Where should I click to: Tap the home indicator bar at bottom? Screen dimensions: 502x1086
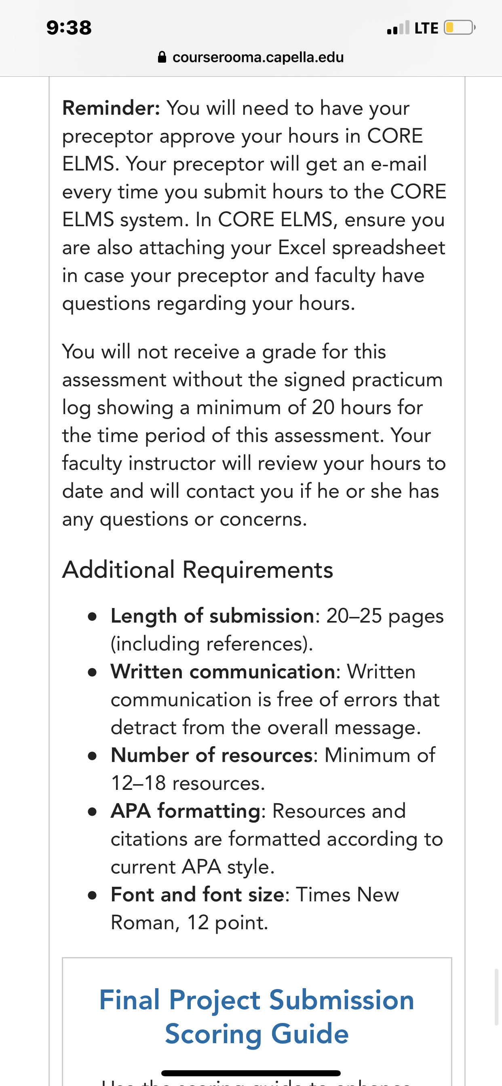(251, 1073)
